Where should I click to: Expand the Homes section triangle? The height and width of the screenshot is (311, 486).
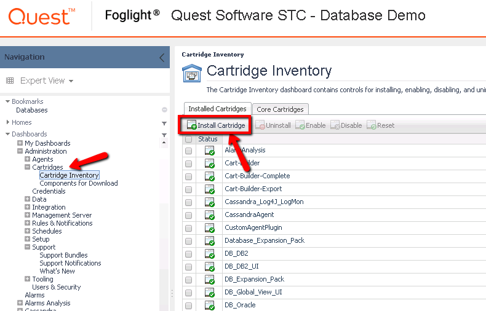click(x=8, y=122)
